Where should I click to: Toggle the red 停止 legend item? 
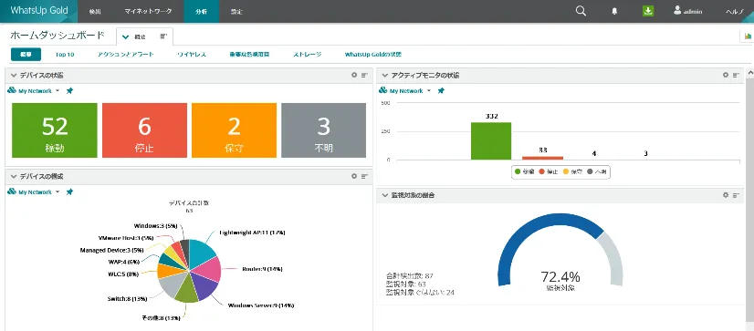(x=549, y=171)
